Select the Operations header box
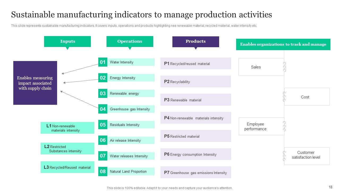The image size is (340, 191). pos(130,41)
